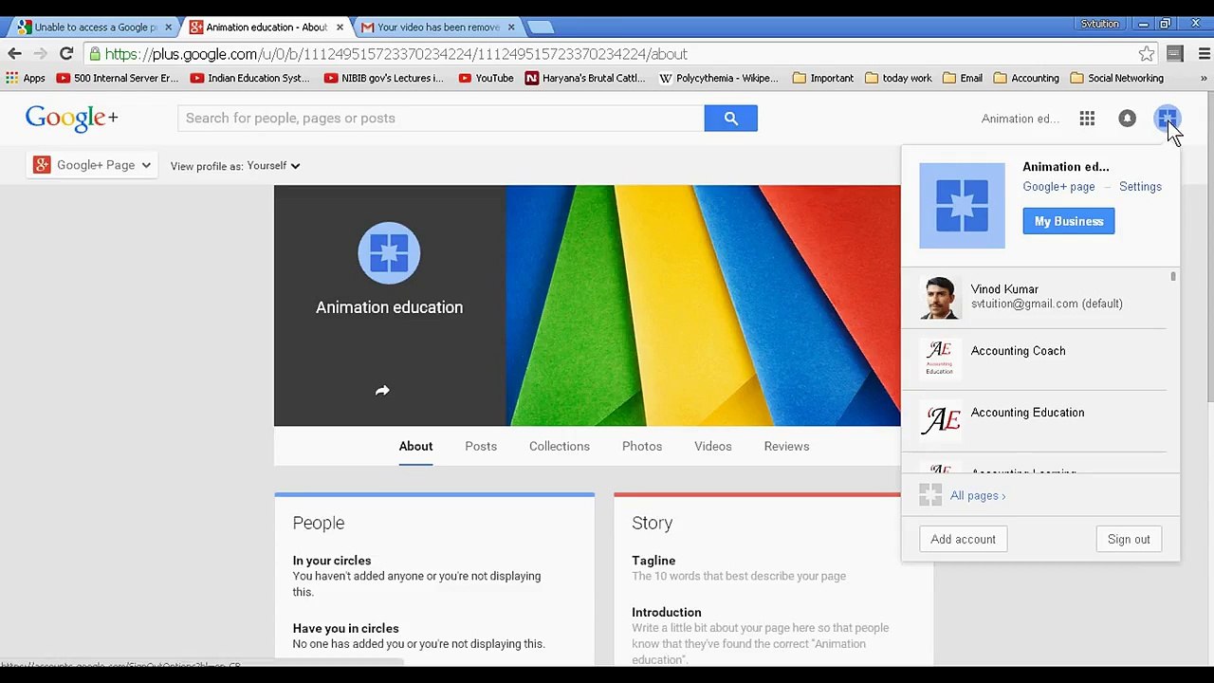Click the Animation education round profile picture
This screenshot has width=1214, height=683.
[389, 253]
